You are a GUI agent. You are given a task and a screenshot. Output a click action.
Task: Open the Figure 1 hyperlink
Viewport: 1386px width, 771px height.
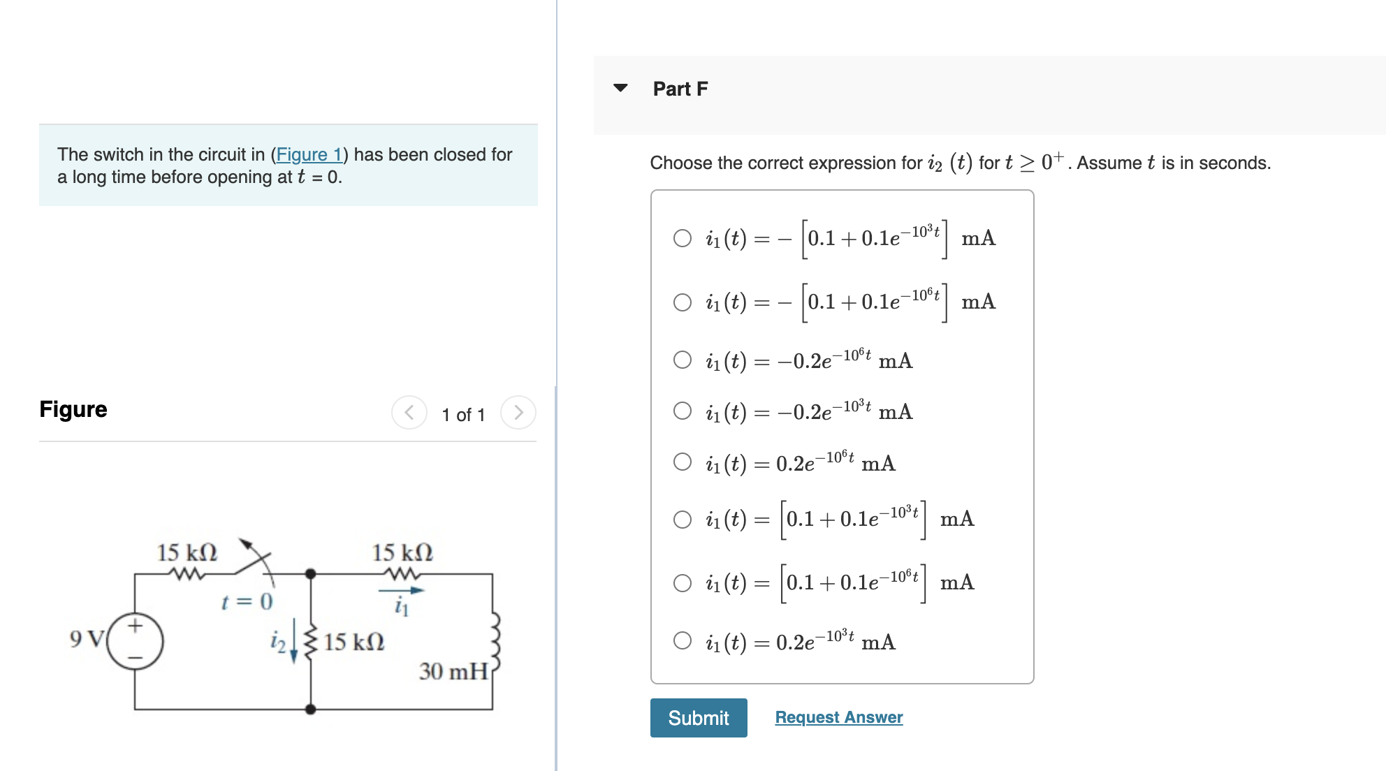[309, 154]
